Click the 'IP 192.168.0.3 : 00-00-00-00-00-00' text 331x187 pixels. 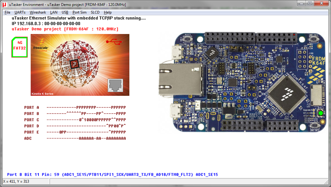[46, 23]
